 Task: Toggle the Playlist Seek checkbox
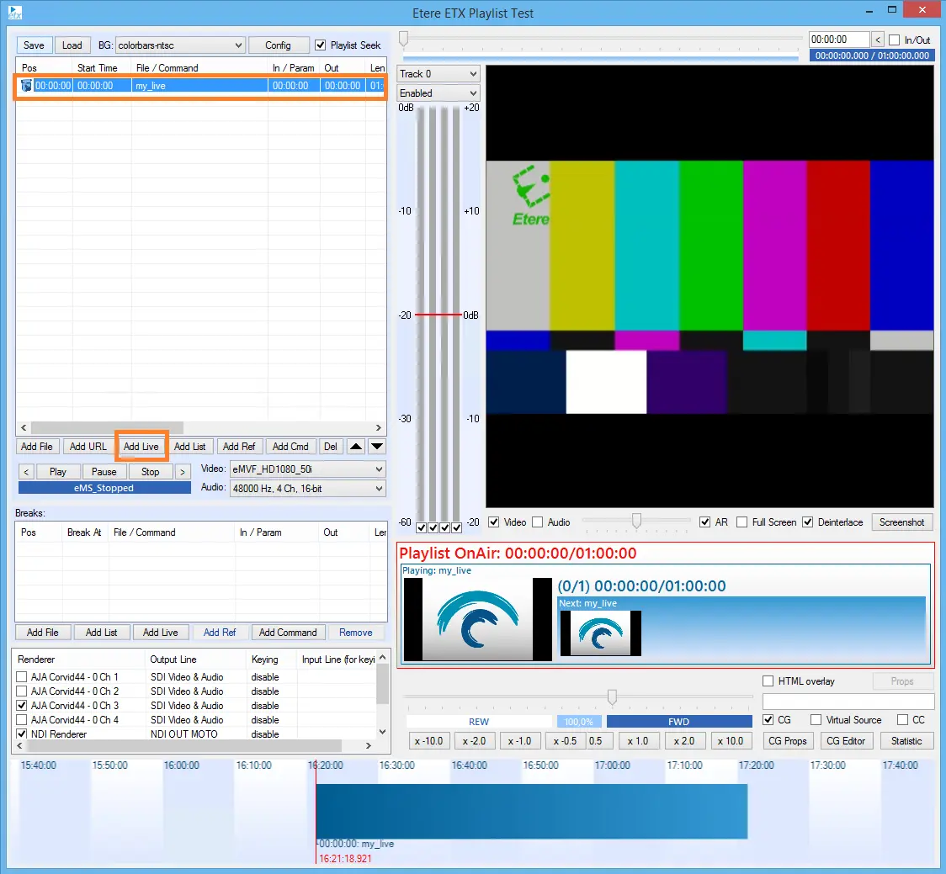point(321,45)
